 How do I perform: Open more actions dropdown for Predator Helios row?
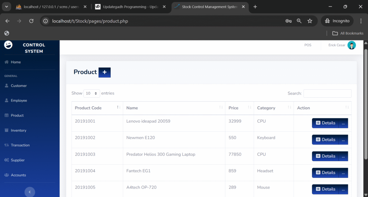[x=343, y=156]
